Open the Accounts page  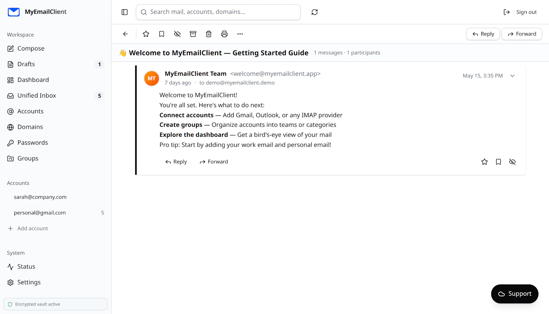pos(56,111)
